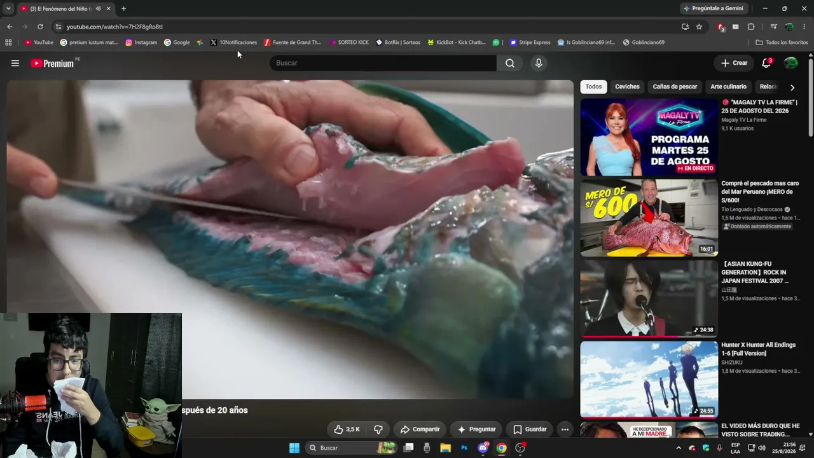This screenshot has height=458, width=814.
Task: Show more filter chips with right arrow
Action: click(792, 87)
